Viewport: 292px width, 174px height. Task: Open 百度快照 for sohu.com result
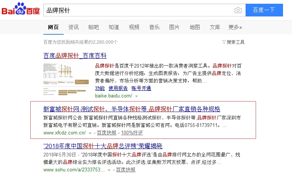tap(125, 170)
